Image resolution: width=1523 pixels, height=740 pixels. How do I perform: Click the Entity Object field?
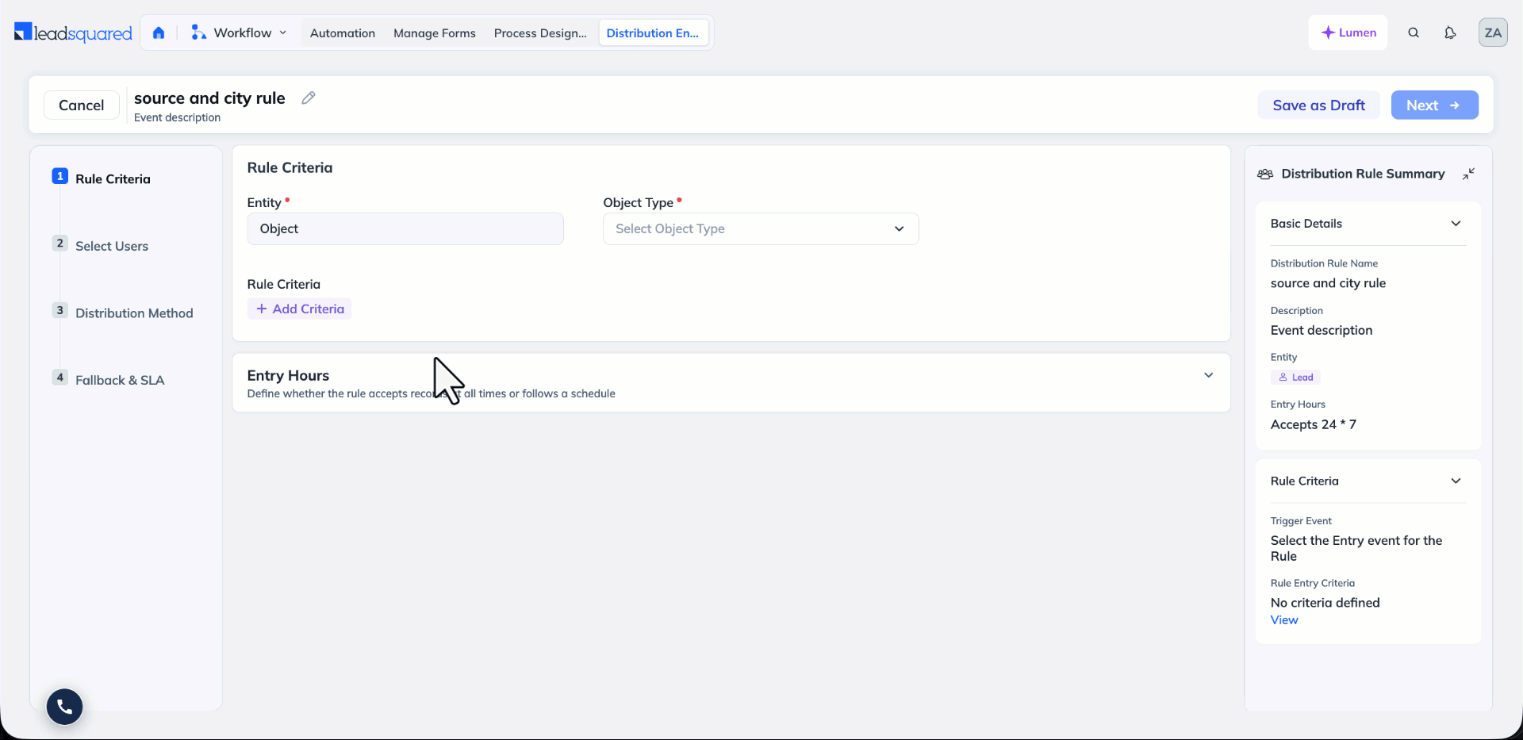[x=405, y=228]
